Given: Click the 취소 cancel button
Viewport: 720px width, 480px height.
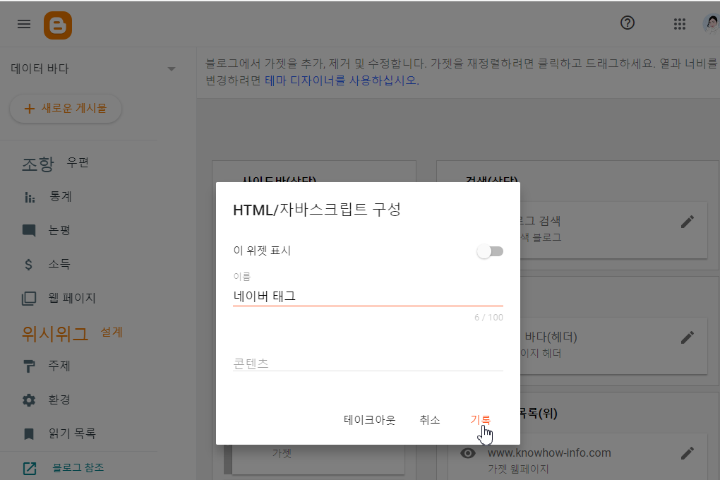Looking at the screenshot, I should click(430, 419).
